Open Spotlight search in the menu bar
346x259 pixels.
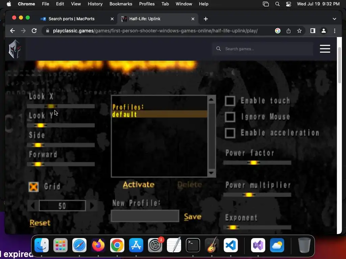277,4
